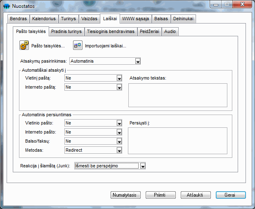This screenshot has width=255, height=209.
Task: Switch to the Bendras tab
Action: [x=18, y=19]
